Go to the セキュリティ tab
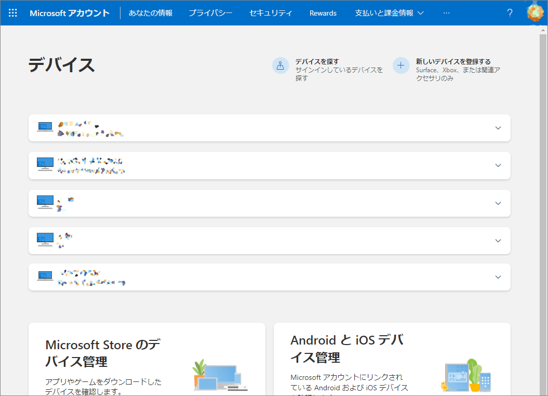 [x=271, y=13]
